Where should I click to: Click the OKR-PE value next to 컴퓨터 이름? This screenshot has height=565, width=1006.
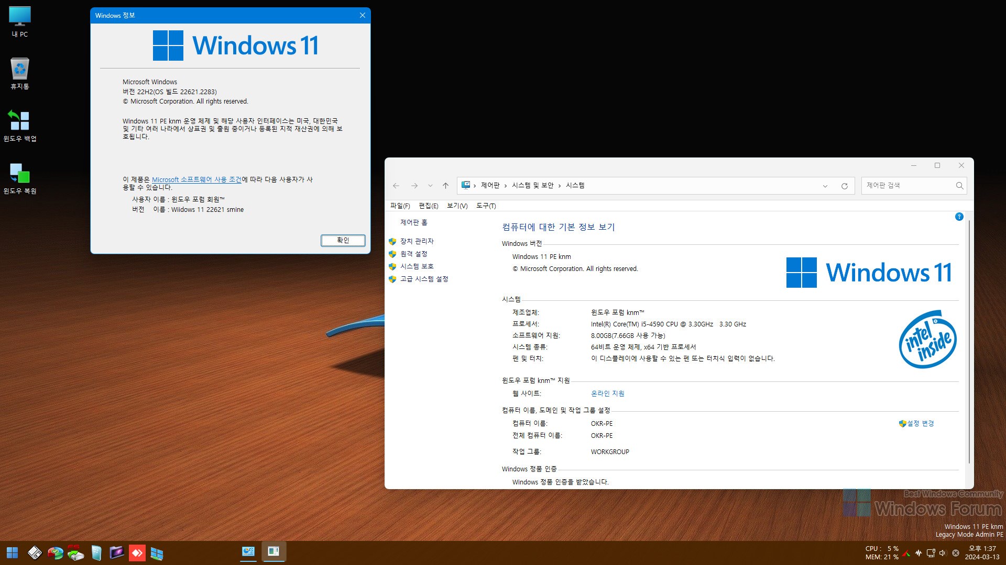(602, 424)
